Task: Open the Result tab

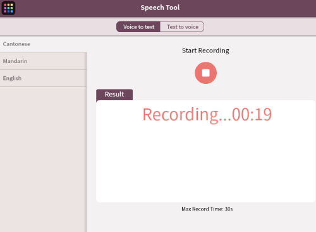Action: point(114,95)
